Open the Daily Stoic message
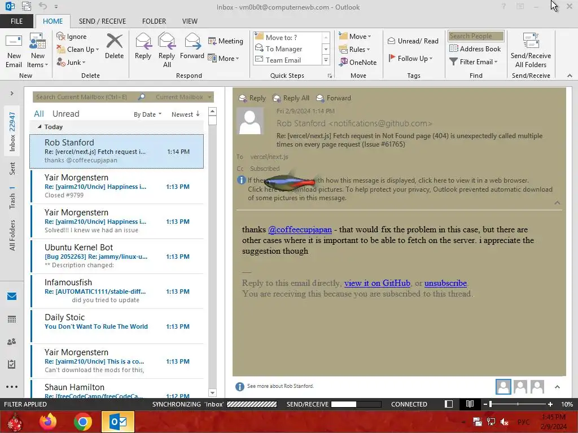Viewport: 578px width, 433px height. (x=117, y=326)
